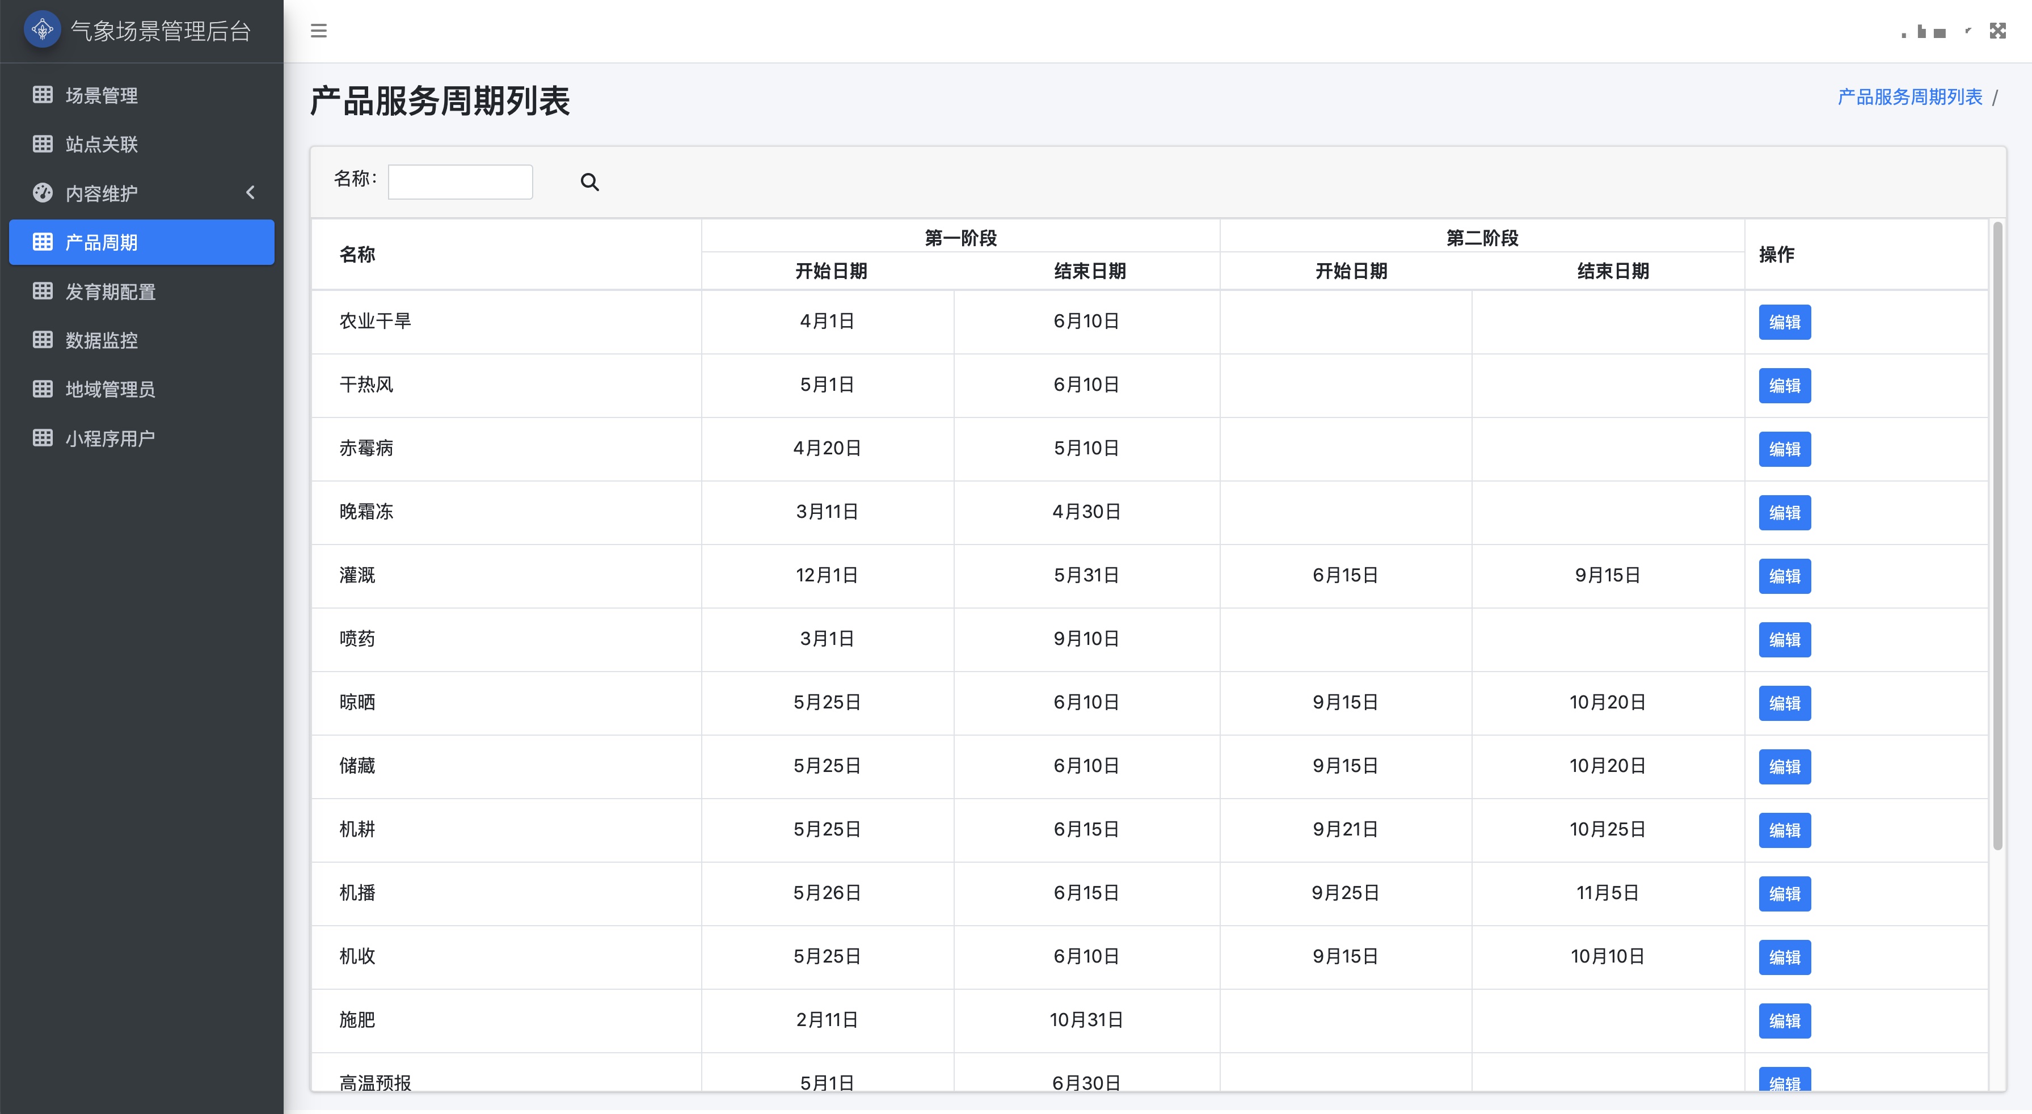
Task: Click the table's vertical scrollbar
Action: coord(1997,537)
